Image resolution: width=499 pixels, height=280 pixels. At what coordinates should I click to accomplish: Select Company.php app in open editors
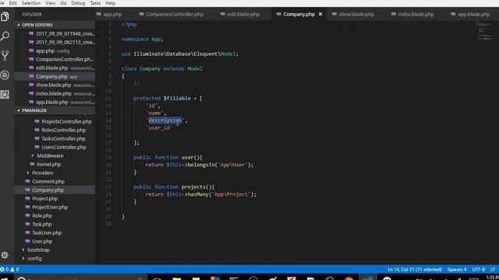55,76
